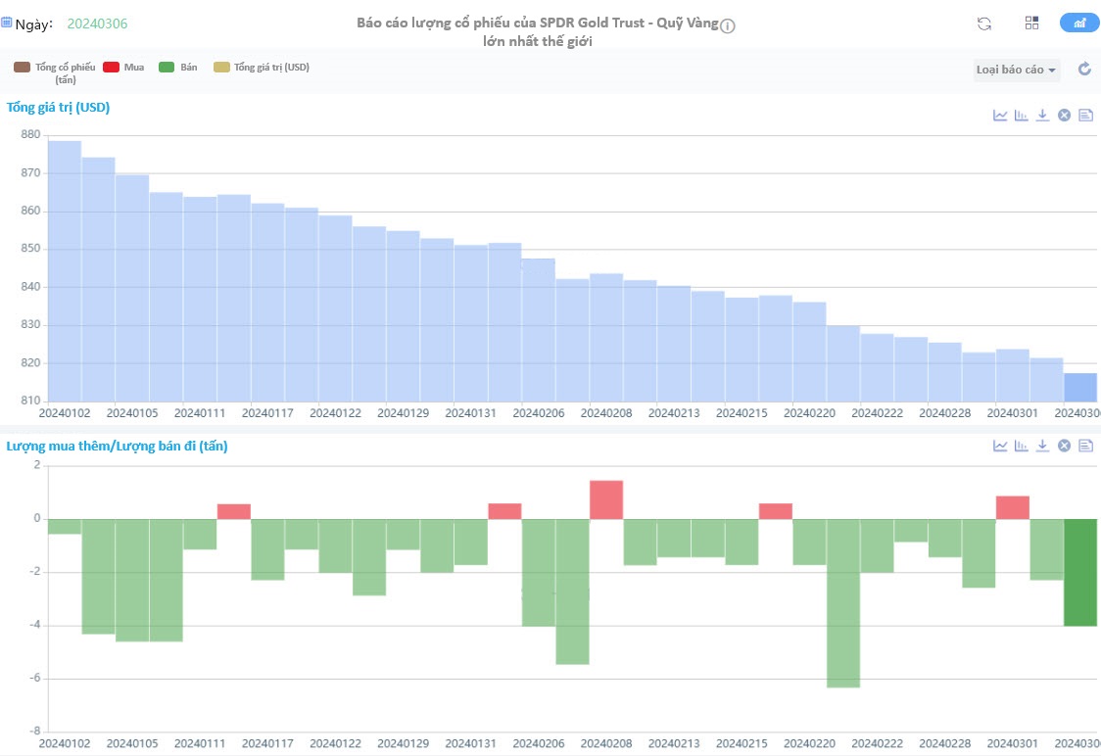Click the -4 y-axis label in bottom chart
The image size is (1101, 756).
pos(34,626)
